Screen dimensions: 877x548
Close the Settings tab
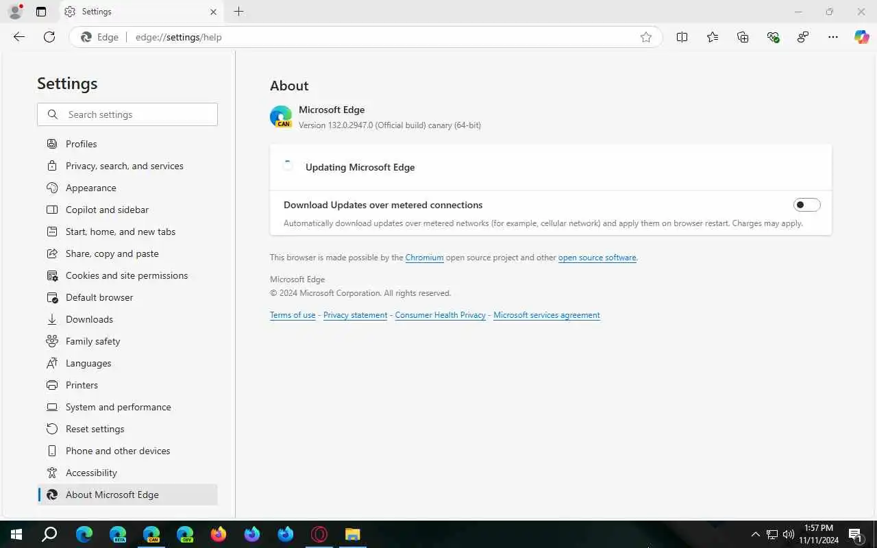pyautogui.click(x=213, y=12)
